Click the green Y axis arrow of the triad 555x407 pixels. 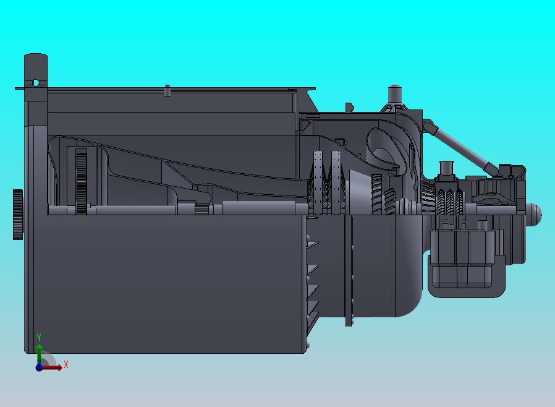click(x=40, y=354)
